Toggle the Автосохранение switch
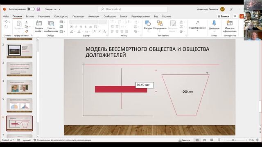The width and height of the screenshot is (262, 147). pos(31,9)
